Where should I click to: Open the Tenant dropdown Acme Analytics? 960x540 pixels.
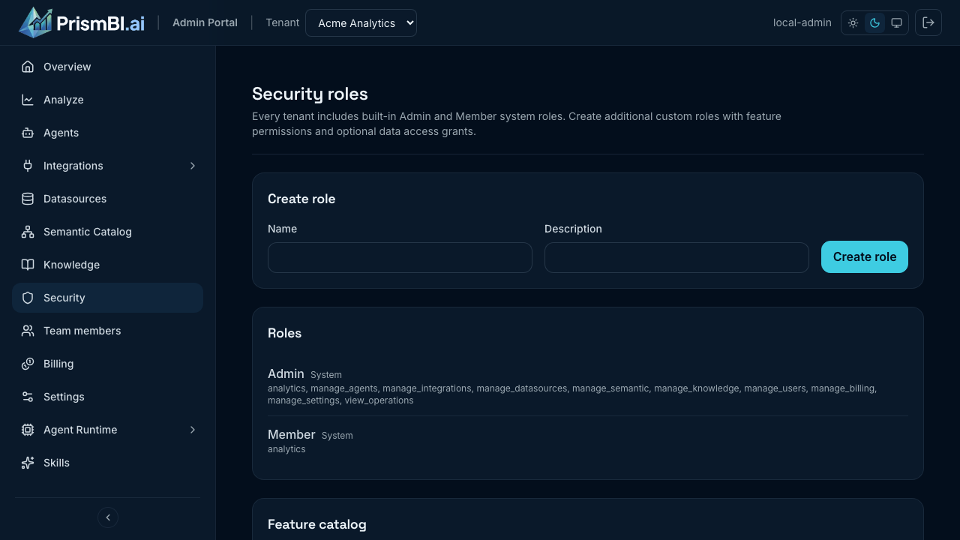(361, 22)
